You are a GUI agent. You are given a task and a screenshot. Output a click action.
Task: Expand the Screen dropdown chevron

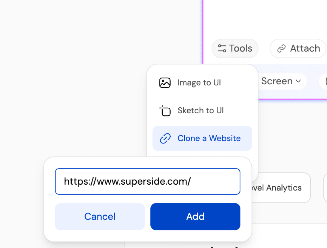(x=298, y=81)
